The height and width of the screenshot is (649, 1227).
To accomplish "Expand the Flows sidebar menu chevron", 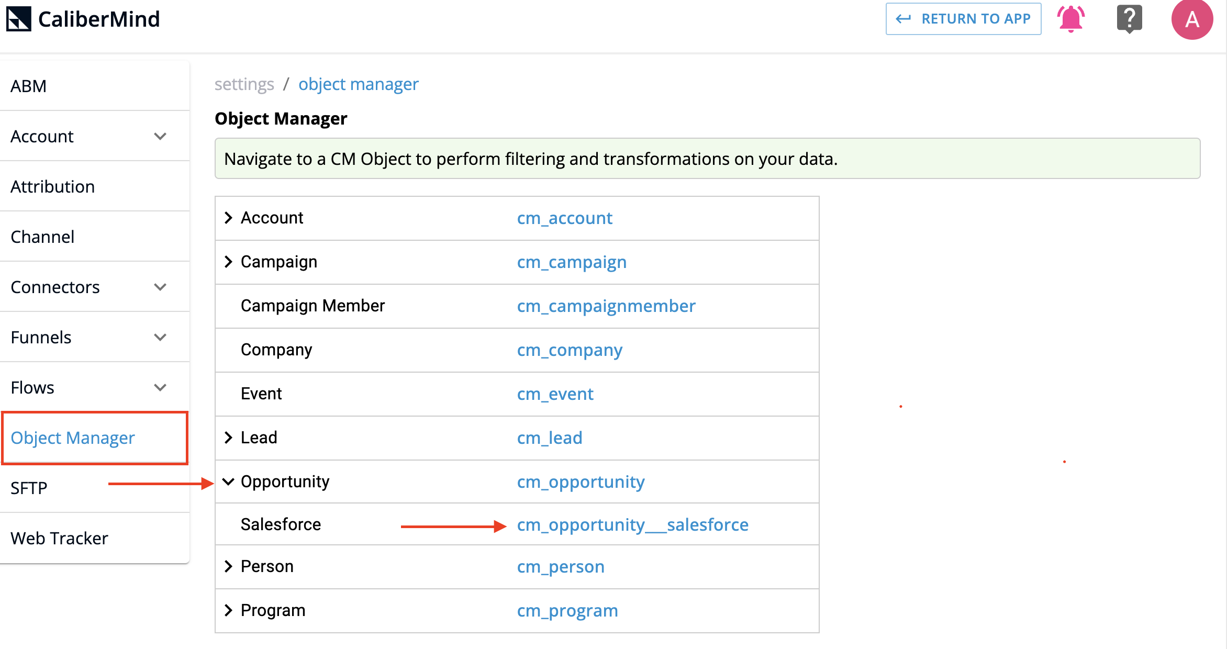I will coord(160,388).
